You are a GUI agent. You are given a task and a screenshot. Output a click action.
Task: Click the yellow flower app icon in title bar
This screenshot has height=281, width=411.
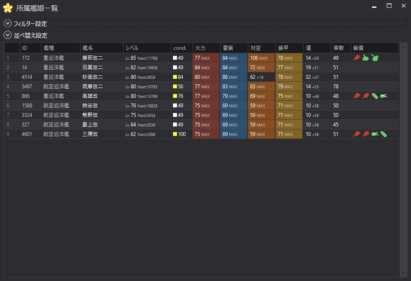click(8, 8)
